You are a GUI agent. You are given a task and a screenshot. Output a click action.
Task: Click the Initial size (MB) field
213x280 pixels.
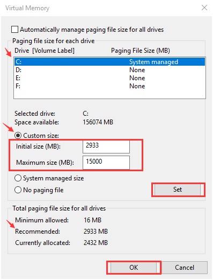pyautogui.click(x=106, y=146)
